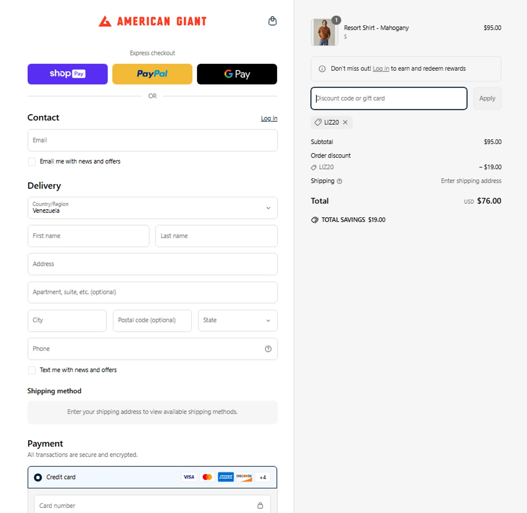
Task: Pay with Google Pay
Action: point(237,74)
